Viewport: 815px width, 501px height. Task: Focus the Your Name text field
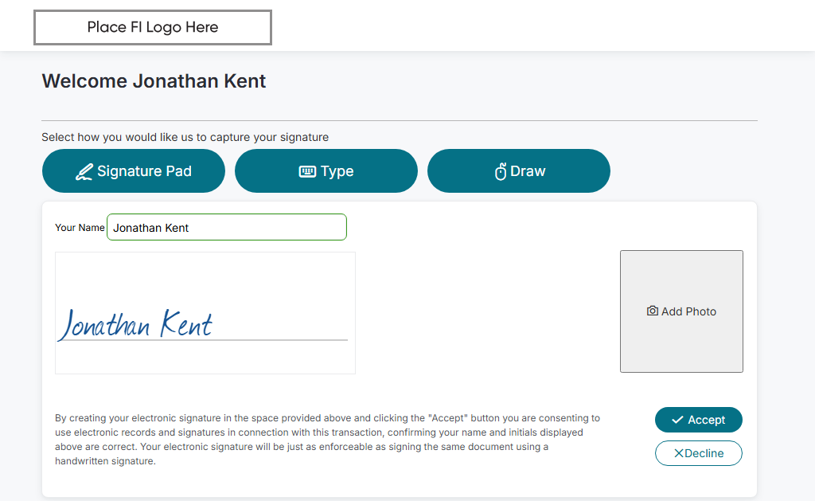point(227,228)
